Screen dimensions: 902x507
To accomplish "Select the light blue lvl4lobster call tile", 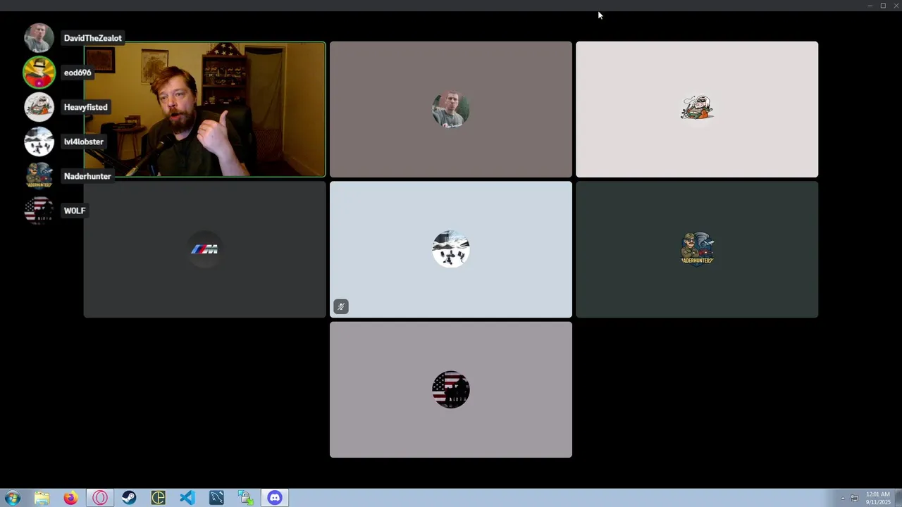I will pyautogui.click(x=451, y=249).
